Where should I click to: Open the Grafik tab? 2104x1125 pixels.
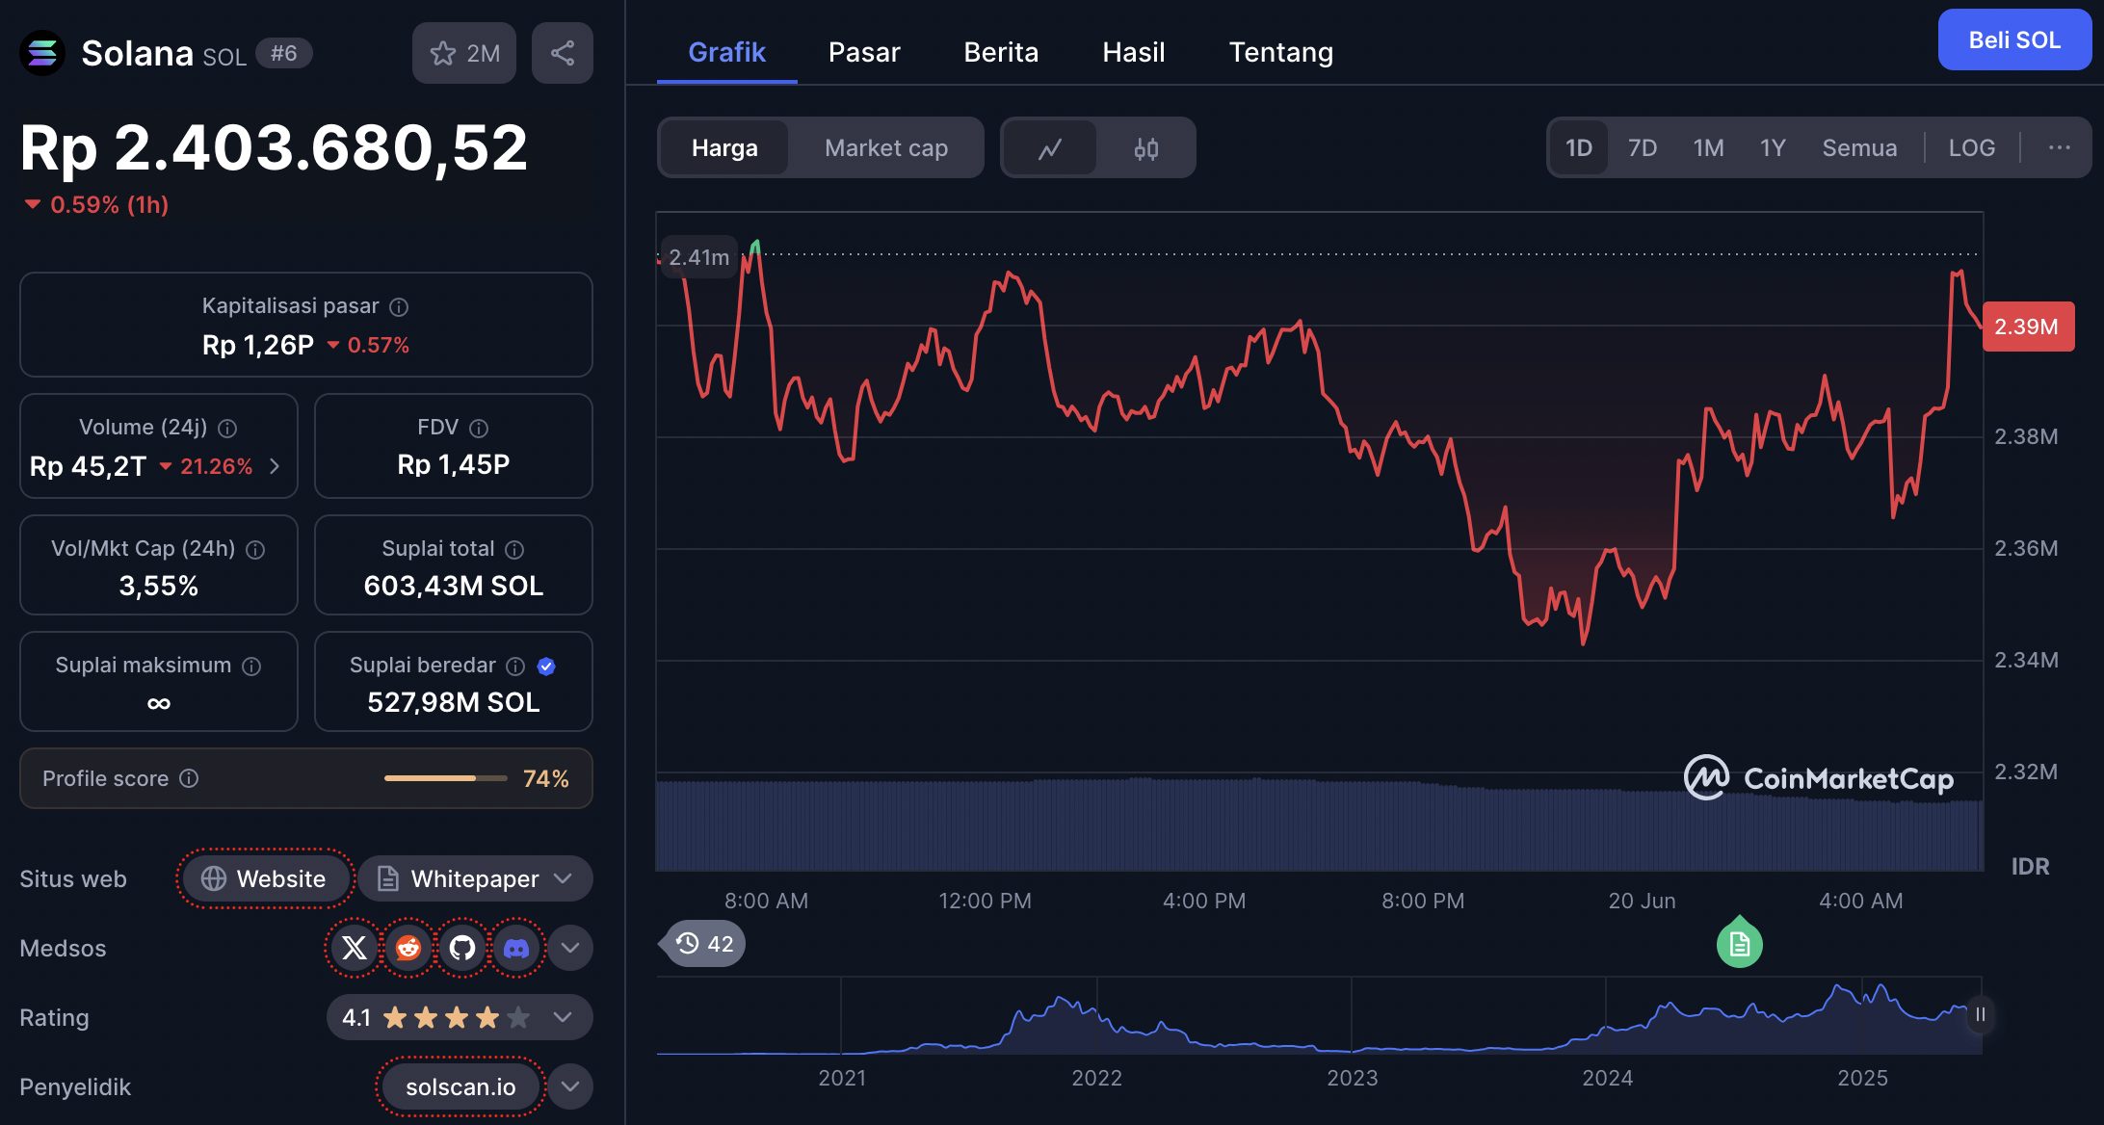[726, 52]
